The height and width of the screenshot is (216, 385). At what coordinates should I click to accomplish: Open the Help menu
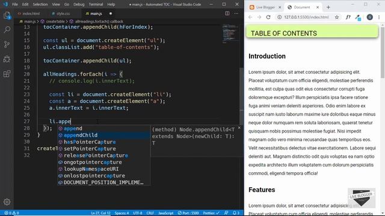click(111, 4)
